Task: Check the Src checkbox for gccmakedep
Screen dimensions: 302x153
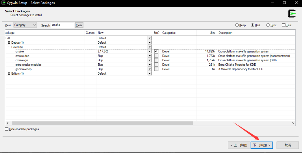Action: (156, 69)
